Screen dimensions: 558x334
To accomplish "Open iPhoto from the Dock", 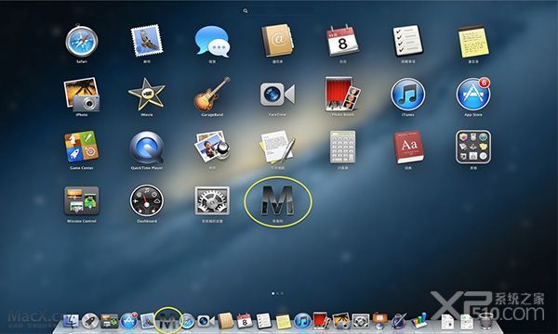I will [x=341, y=320].
